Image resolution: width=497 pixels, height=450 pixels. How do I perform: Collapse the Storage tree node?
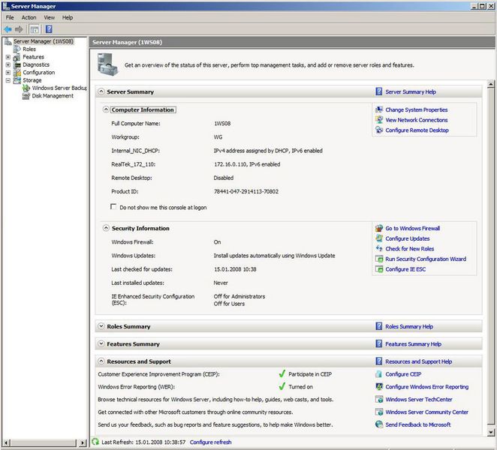pyautogui.click(x=8, y=80)
